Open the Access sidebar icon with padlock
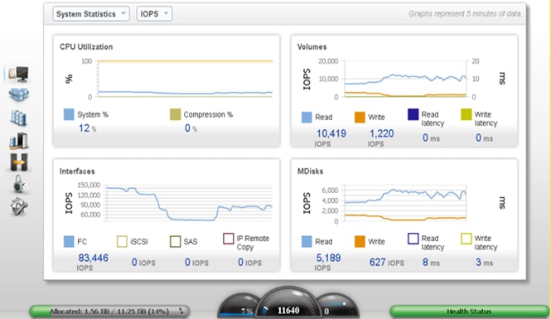Viewport: 551px width, 319px height. pyautogui.click(x=20, y=184)
